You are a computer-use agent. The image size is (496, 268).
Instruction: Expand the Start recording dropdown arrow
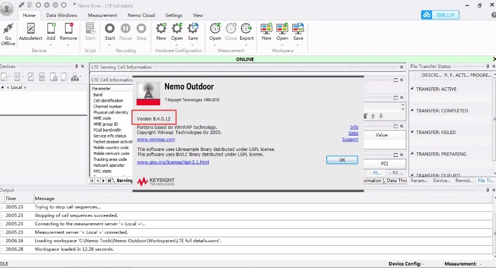110,45
